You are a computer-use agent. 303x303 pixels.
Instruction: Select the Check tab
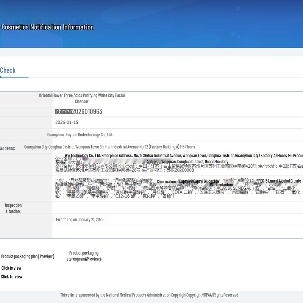tap(8, 70)
